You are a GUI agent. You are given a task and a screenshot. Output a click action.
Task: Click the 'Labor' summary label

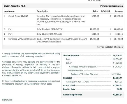coord(69,63)
